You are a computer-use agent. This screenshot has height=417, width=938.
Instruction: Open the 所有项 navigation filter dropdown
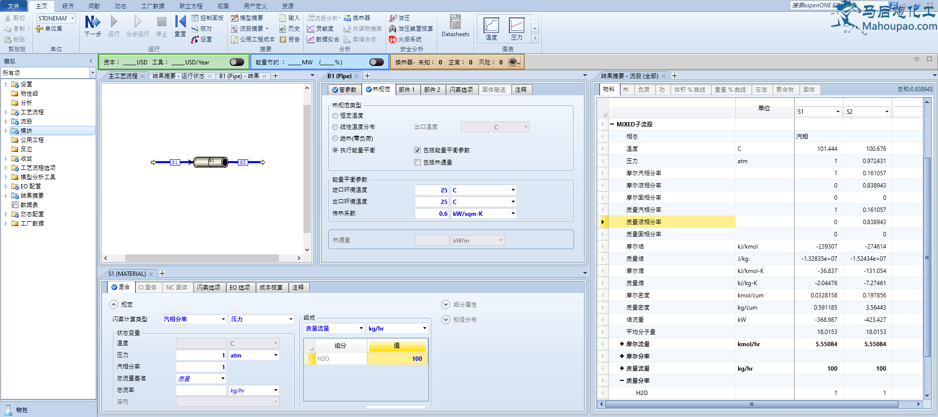92,73
